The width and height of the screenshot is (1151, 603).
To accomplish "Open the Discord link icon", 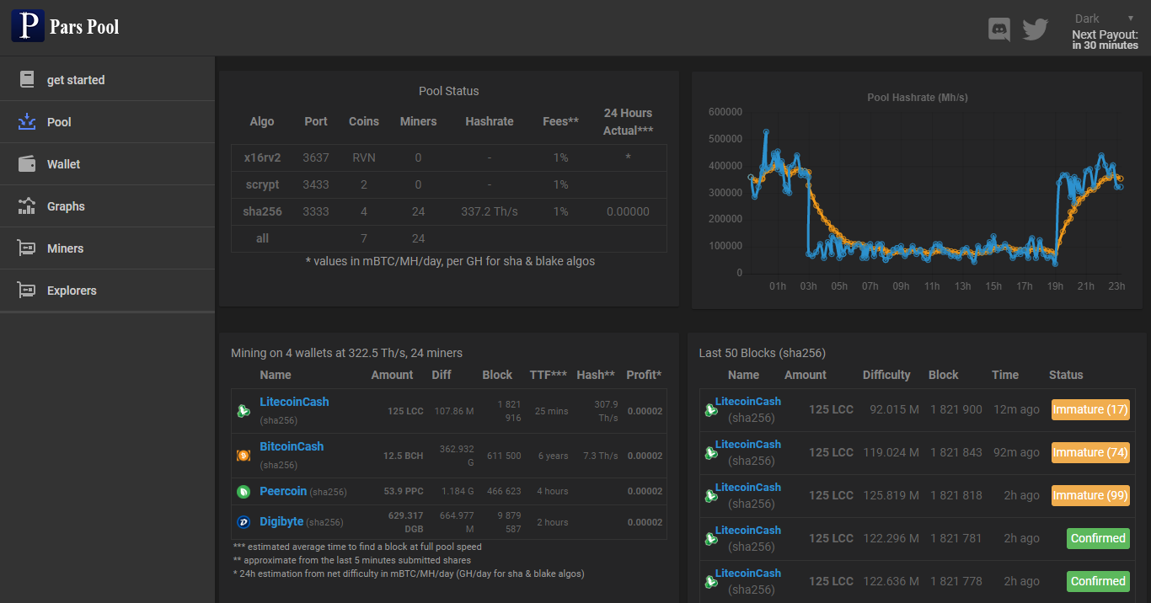I will point(999,29).
